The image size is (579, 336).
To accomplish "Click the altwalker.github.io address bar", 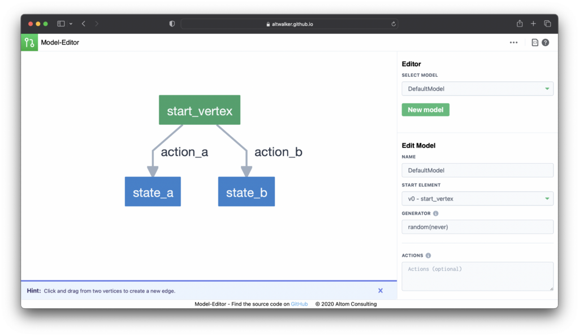I will pyautogui.click(x=289, y=24).
